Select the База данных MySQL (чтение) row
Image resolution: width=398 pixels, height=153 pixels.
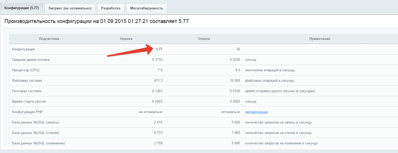click(35, 133)
